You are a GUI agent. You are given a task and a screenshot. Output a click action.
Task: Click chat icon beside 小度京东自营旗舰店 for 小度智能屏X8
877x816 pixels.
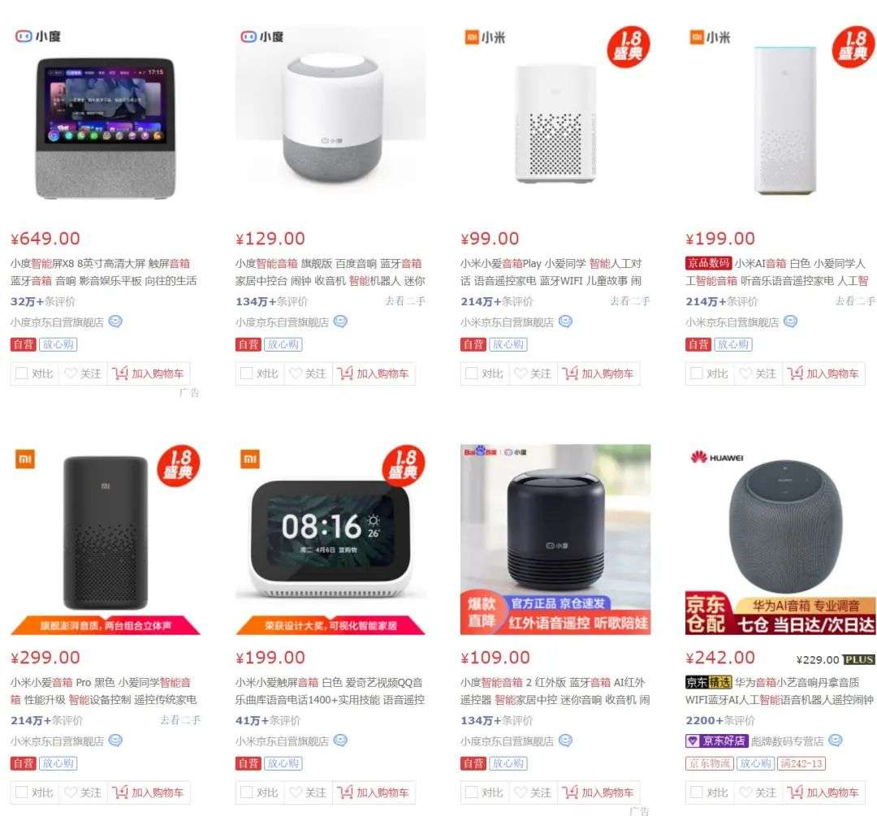115,322
